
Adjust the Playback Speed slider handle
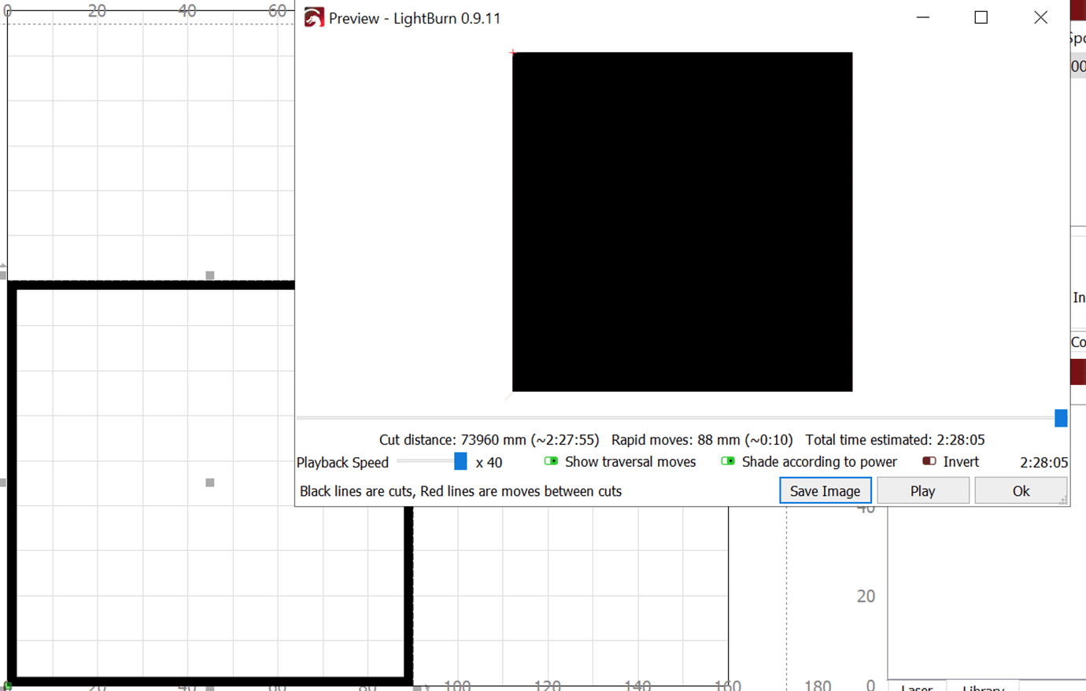pos(460,461)
